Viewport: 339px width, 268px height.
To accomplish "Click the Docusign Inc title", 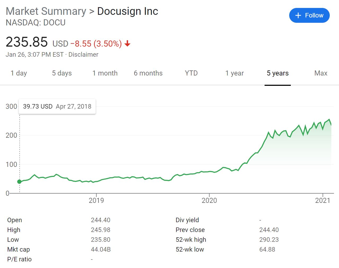I will [127, 11].
